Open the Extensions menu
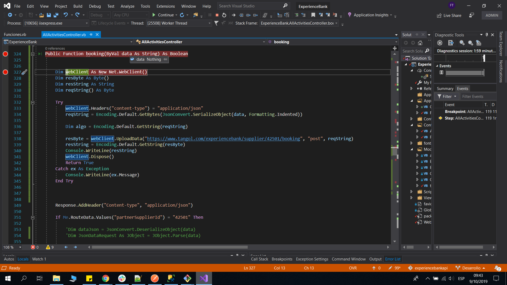The width and height of the screenshot is (507, 285). (x=166, y=6)
